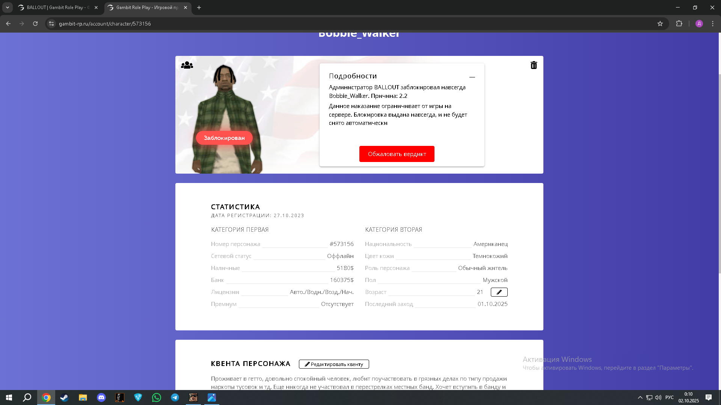The height and width of the screenshot is (405, 721).
Task: Collapse the Подробности panel with minus
Action: pyautogui.click(x=472, y=77)
